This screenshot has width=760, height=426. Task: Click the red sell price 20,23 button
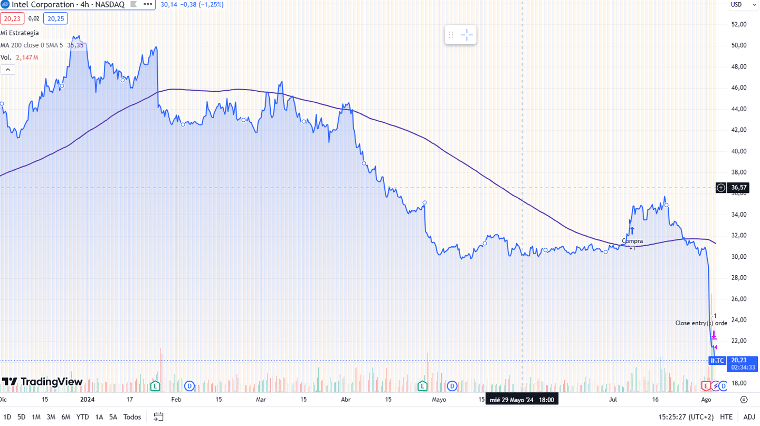pos(11,18)
